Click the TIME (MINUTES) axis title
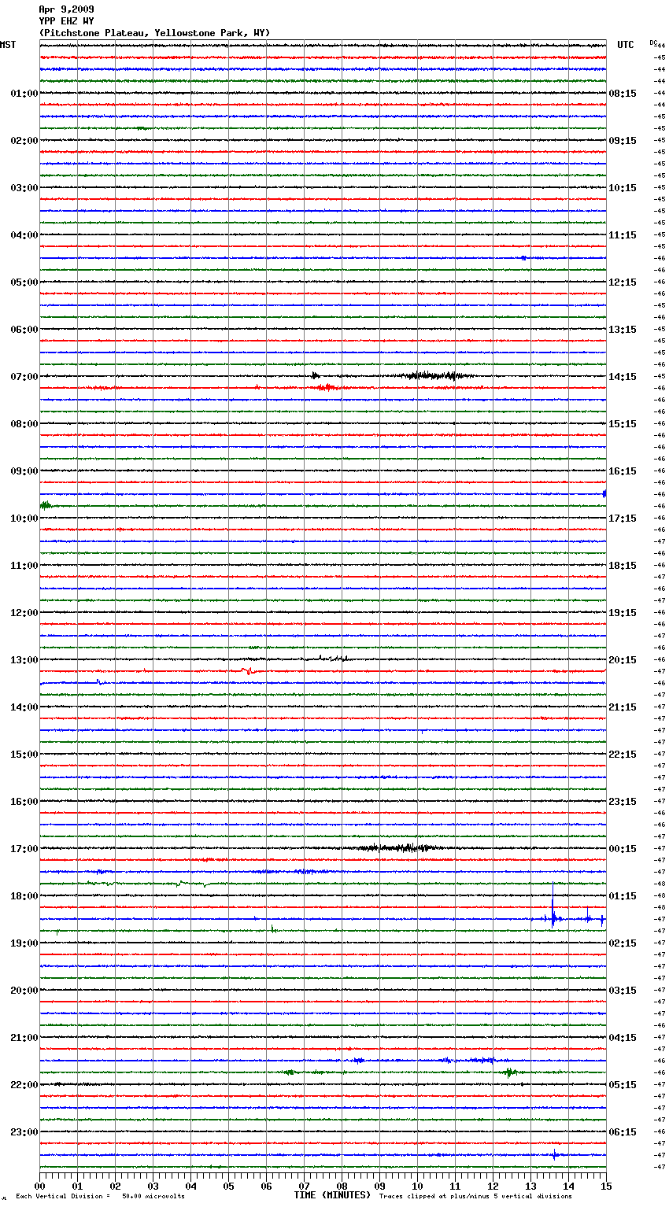Image resolution: width=669 pixels, height=1207 pixels. (x=332, y=1195)
